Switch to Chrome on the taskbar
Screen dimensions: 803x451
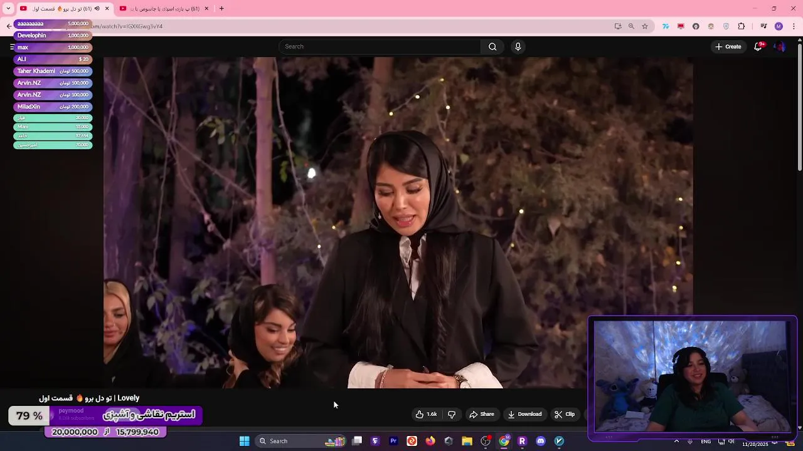coord(504,441)
